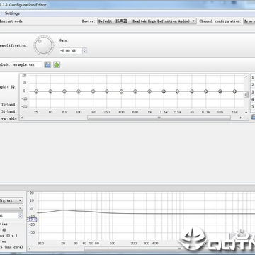Open the Channel configuration dropdown
This screenshot has width=255, height=255.
[249, 21]
